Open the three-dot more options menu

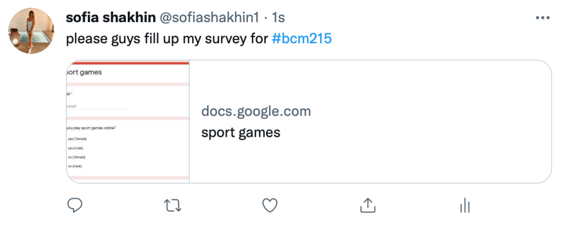pos(542,18)
